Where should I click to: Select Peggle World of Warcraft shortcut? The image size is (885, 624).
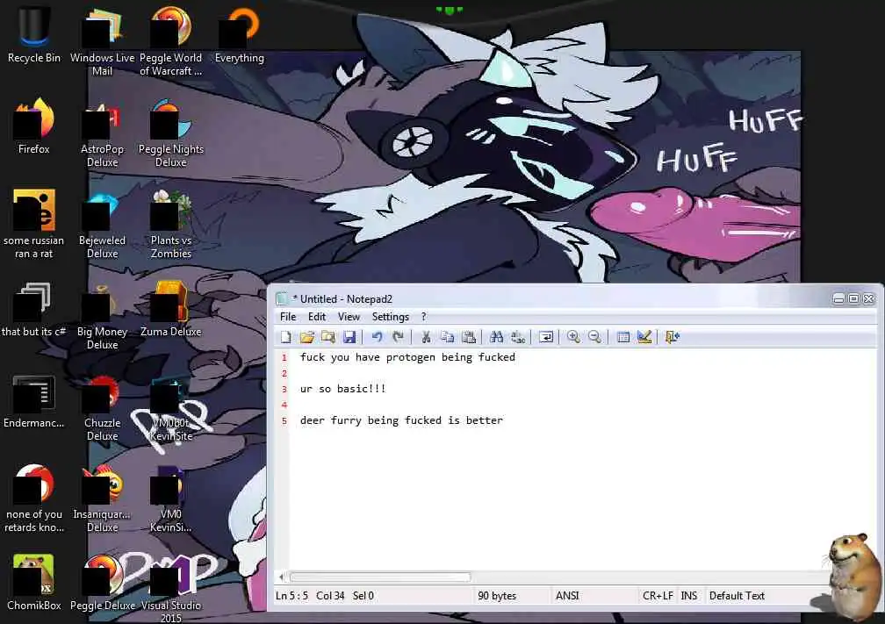tap(170, 40)
